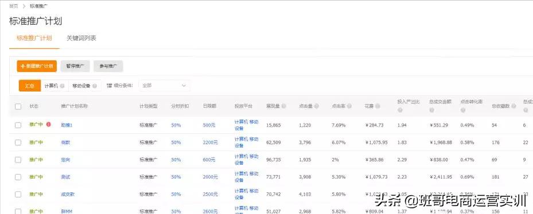Tick the checkbox for 成交款 plan
This screenshot has width=533, height=214.
coord(18,195)
